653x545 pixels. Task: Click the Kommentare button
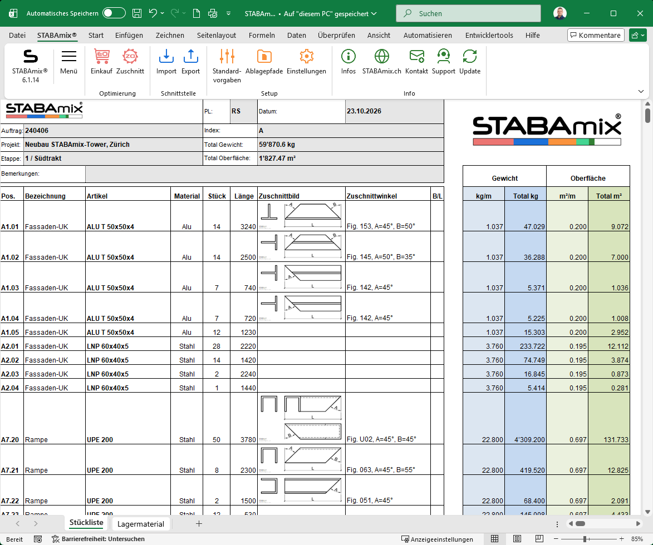click(596, 36)
